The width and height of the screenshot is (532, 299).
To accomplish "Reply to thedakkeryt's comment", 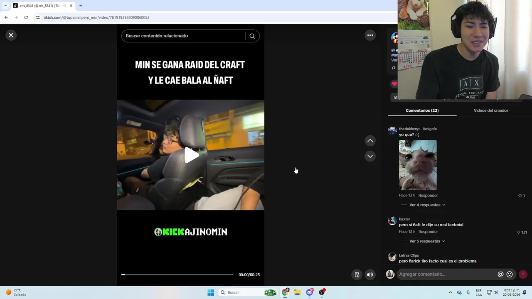I will point(428,196).
